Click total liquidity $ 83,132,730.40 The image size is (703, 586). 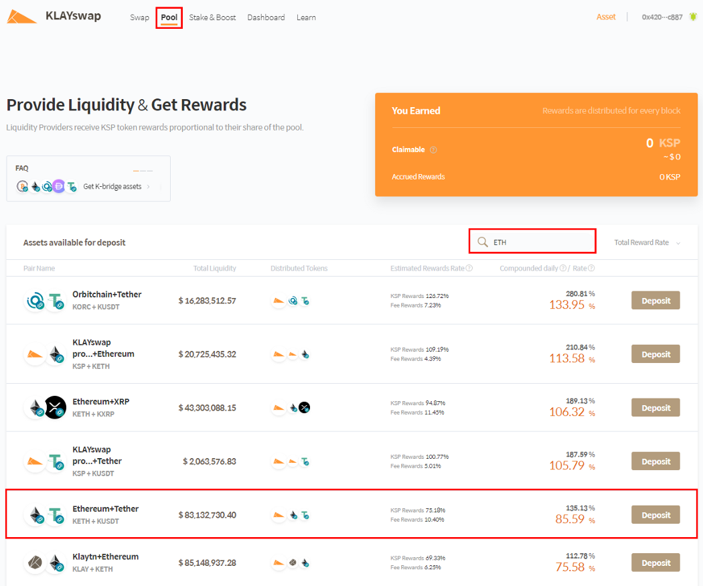point(207,515)
